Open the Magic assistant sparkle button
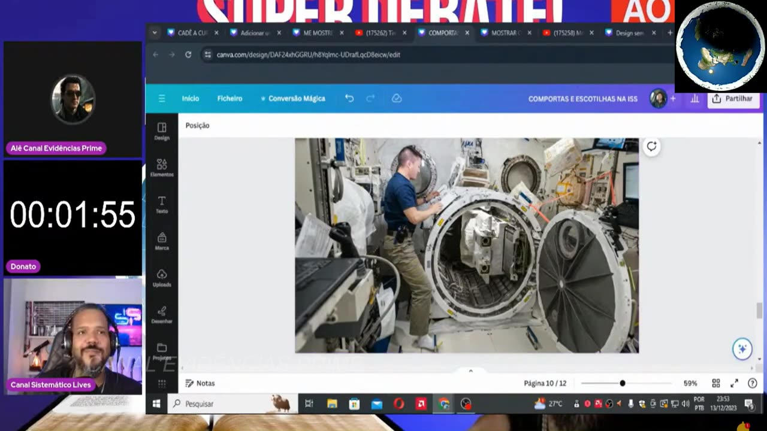 tap(742, 349)
